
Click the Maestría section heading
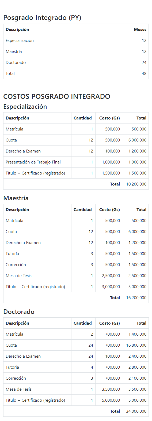tap(16, 198)
